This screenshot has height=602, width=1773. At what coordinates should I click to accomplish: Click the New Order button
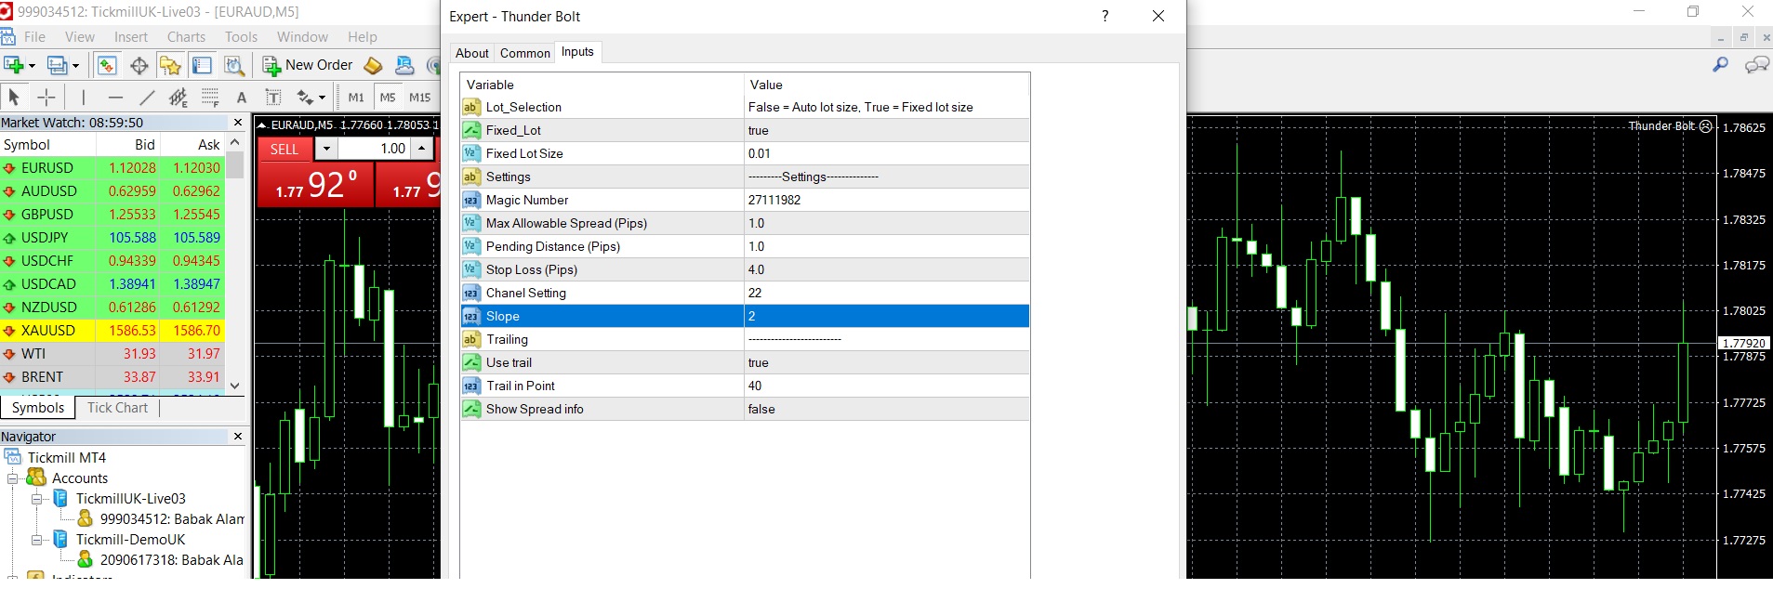tap(309, 65)
